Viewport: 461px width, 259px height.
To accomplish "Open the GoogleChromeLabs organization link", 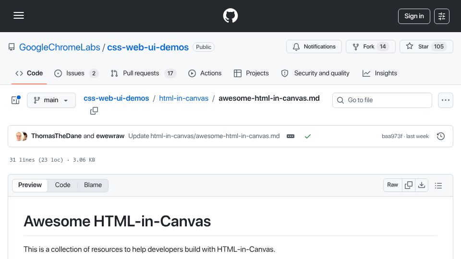I will pyautogui.click(x=60, y=47).
